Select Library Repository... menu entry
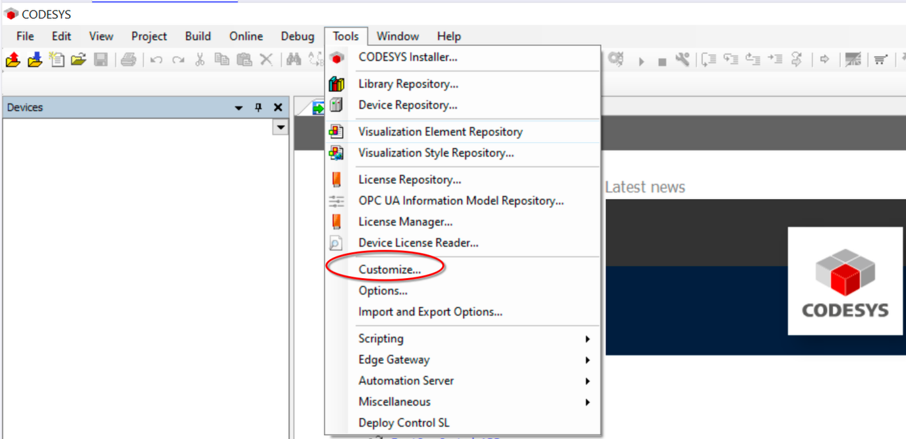The image size is (906, 439). click(463, 84)
